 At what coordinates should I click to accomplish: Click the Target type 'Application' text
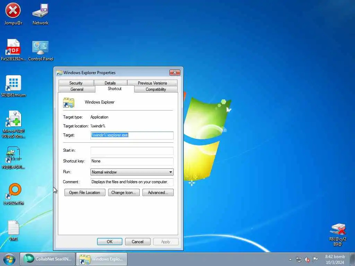[99, 117]
